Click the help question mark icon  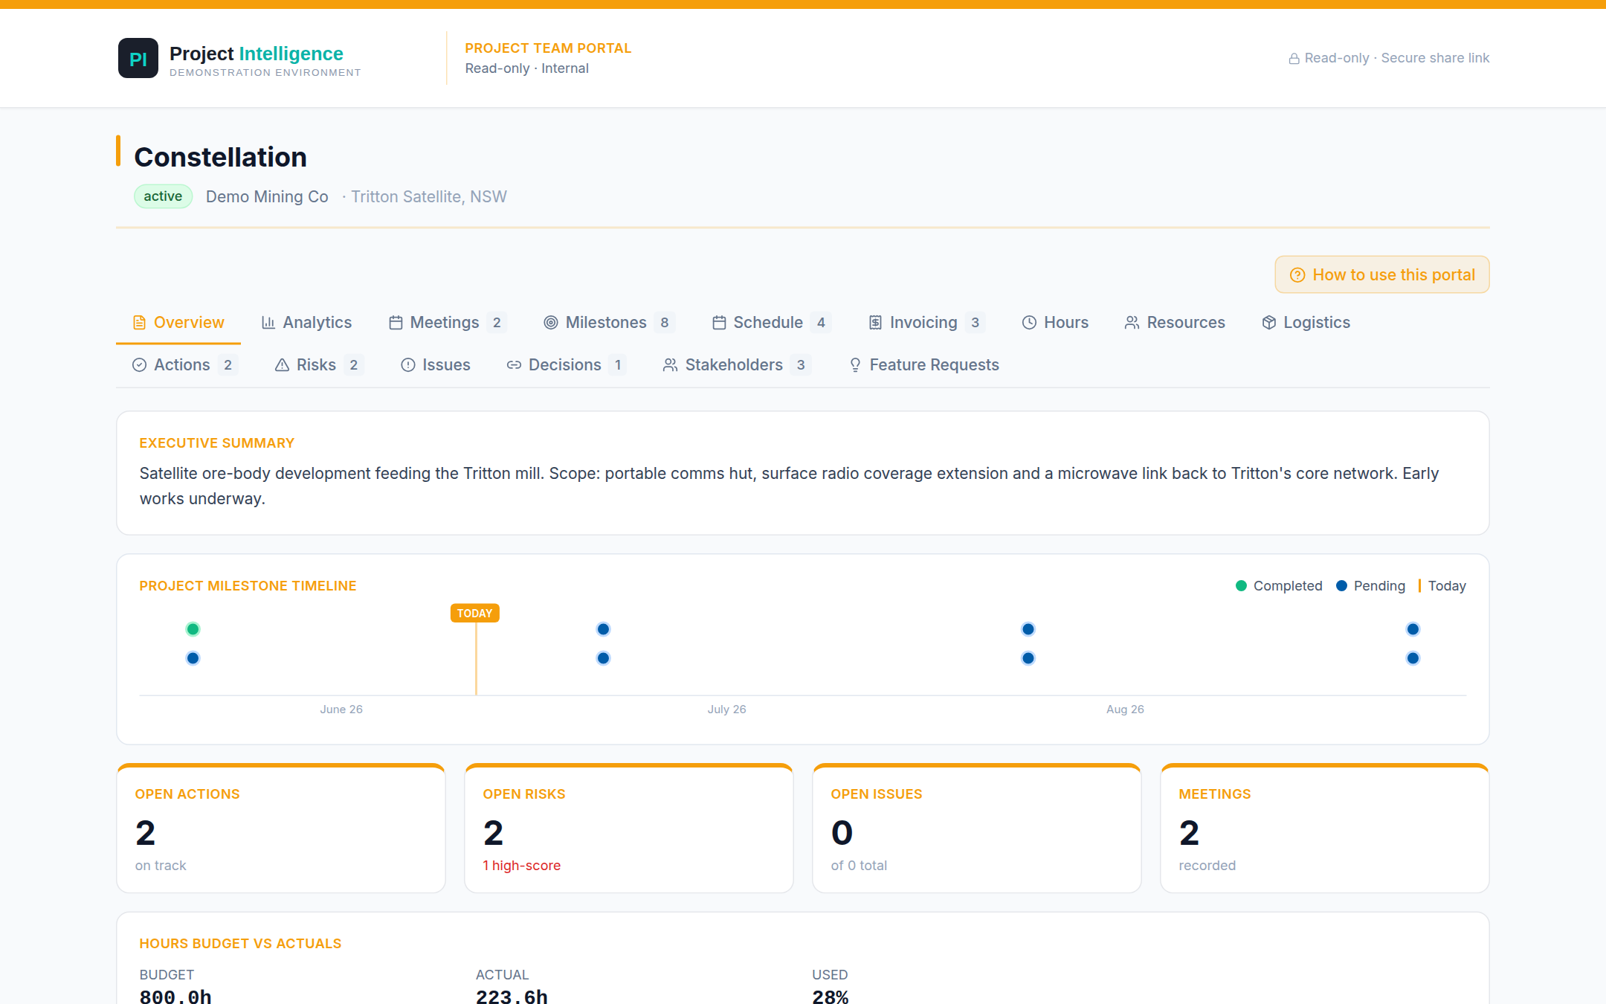point(1297,275)
